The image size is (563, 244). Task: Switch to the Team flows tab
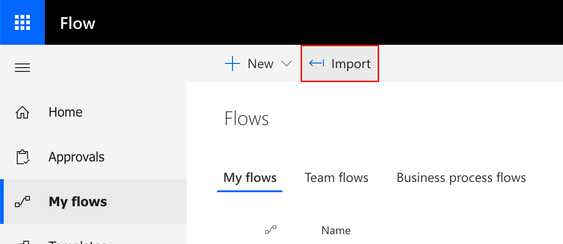(x=337, y=178)
